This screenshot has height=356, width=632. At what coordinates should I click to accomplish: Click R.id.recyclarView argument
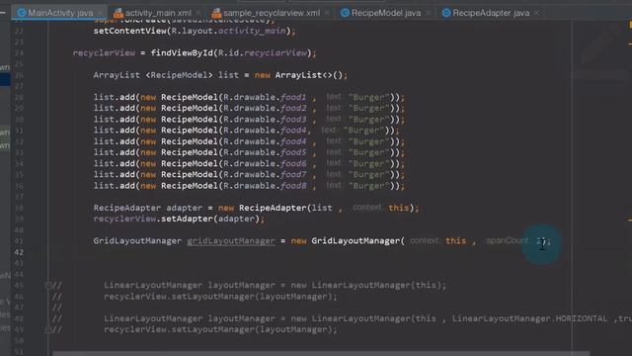tap(263, 53)
